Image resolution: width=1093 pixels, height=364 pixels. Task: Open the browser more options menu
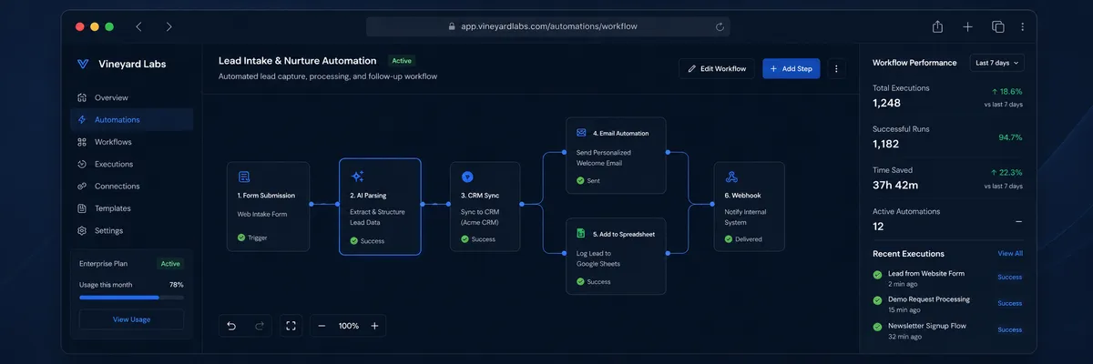click(1023, 26)
